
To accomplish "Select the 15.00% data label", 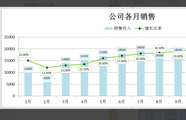I will coord(24,55).
